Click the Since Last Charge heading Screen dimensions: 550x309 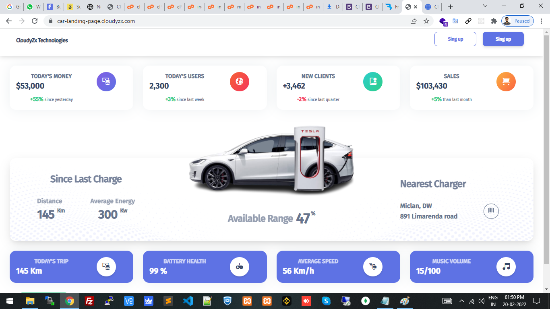[86, 179]
